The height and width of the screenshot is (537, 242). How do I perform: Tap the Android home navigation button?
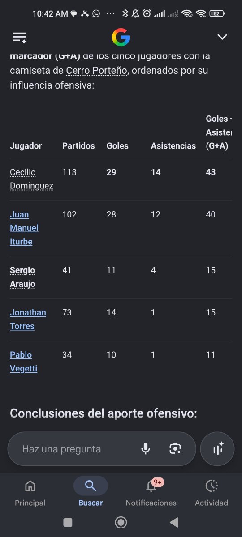[121, 522]
